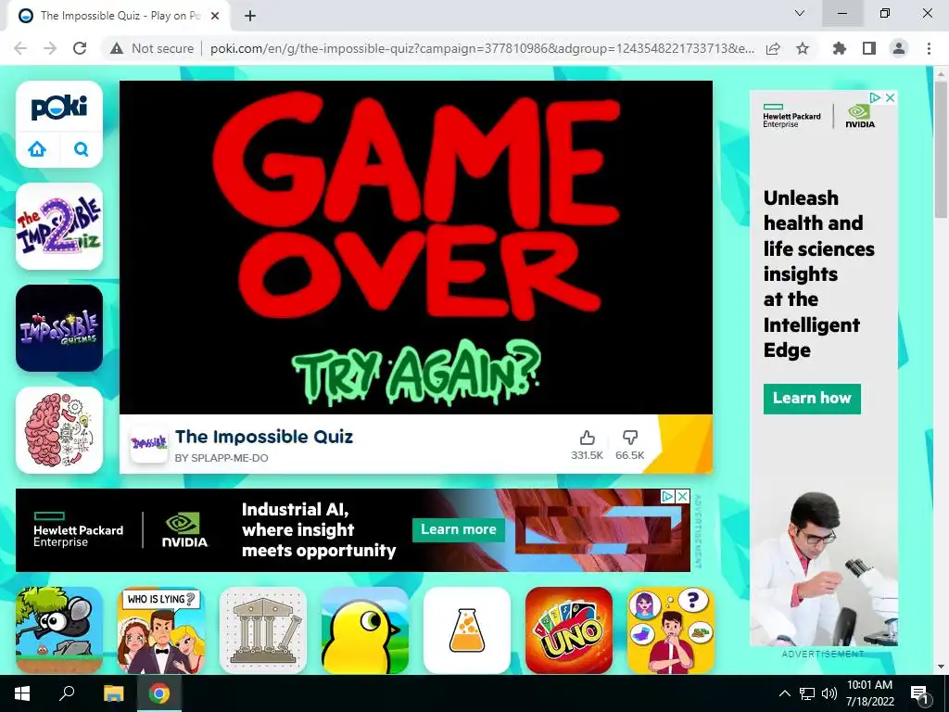
Task: Click the poki.com address bar URL
Action: (x=482, y=48)
